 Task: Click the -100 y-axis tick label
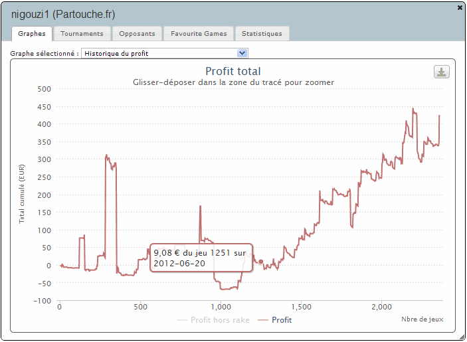tap(42, 301)
